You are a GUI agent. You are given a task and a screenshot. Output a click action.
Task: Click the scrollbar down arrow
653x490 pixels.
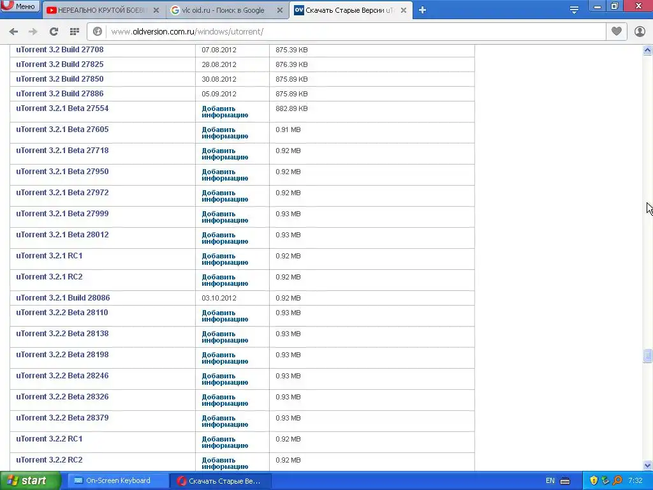(647, 465)
